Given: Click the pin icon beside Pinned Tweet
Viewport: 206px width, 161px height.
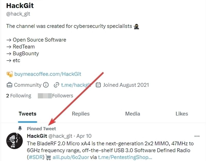Looking at the screenshot, I should pos(20,128).
